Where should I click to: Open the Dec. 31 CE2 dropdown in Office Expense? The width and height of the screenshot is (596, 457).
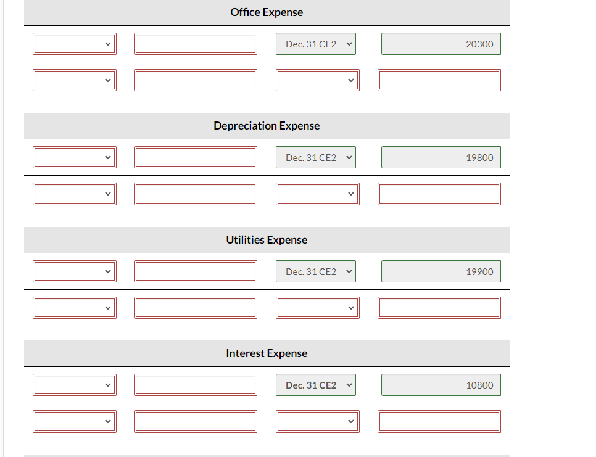315,43
